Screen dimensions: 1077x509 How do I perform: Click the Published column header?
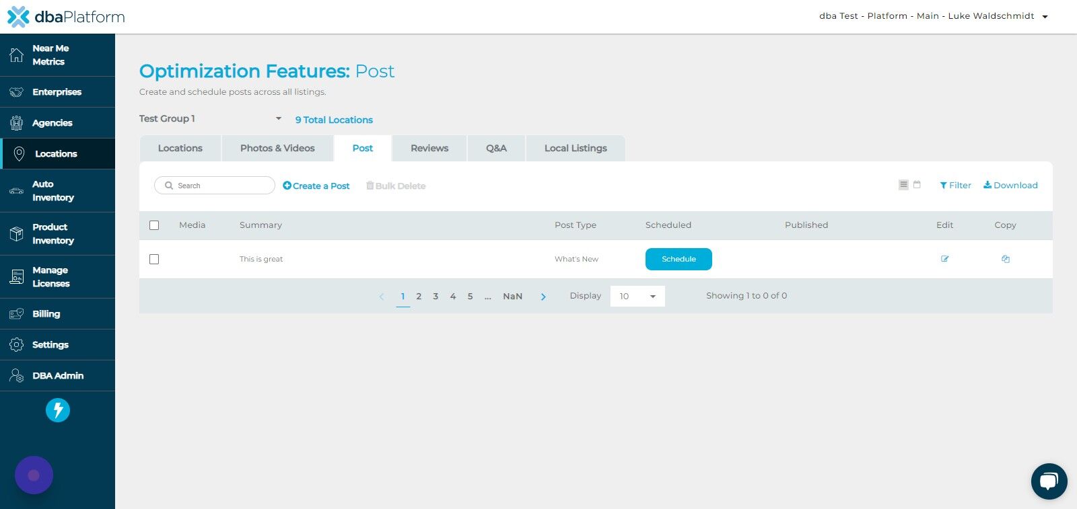[x=806, y=225]
